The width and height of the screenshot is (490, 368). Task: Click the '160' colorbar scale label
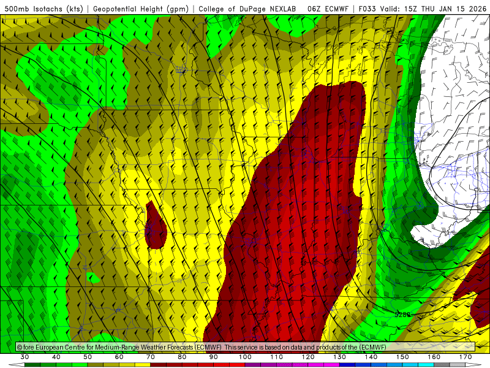(434, 357)
